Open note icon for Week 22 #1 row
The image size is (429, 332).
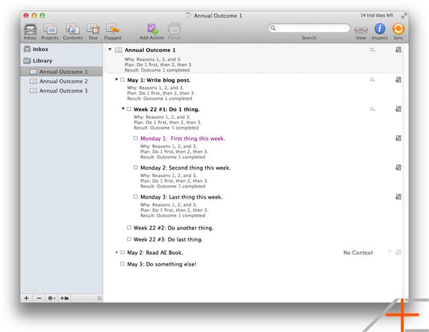(398, 109)
